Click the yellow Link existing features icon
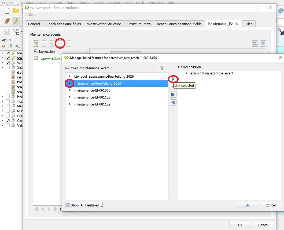284x230 pixels. (x=60, y=43)
